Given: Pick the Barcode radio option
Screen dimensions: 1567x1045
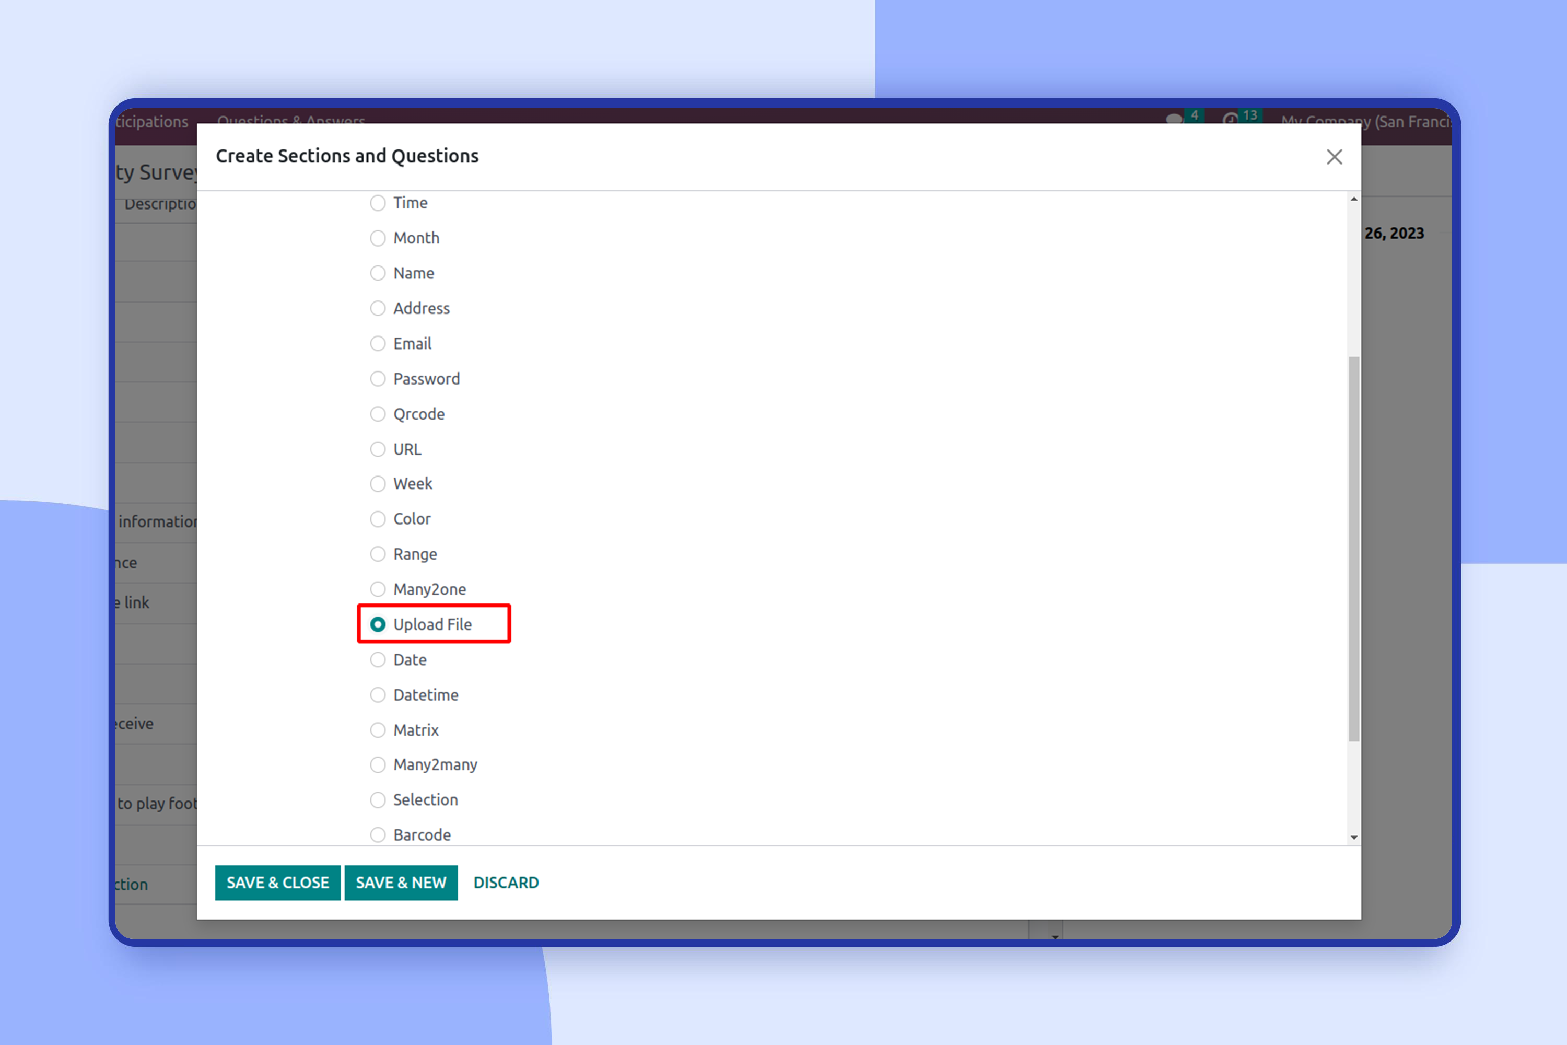Looking at the screenshot, I should point(378,834).
